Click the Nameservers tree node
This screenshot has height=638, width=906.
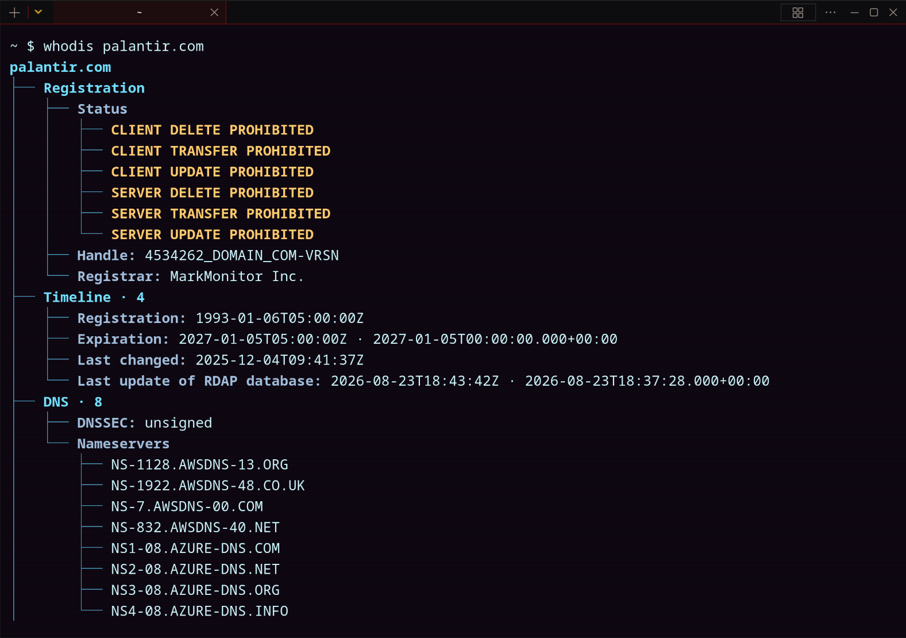point(124,444)
